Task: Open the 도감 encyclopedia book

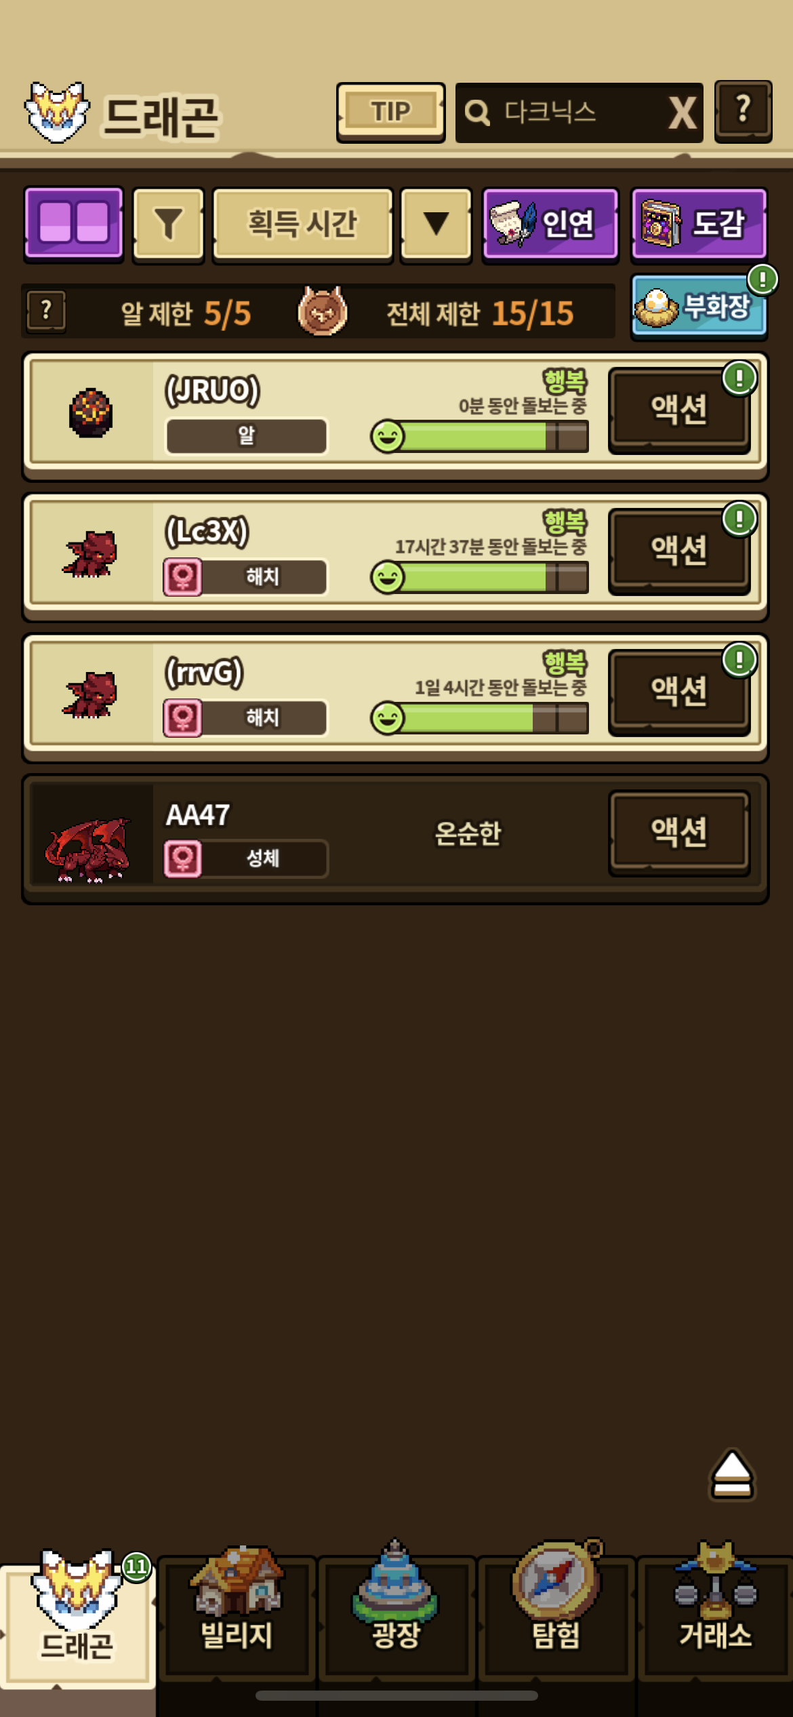Action: pos(699,224)
